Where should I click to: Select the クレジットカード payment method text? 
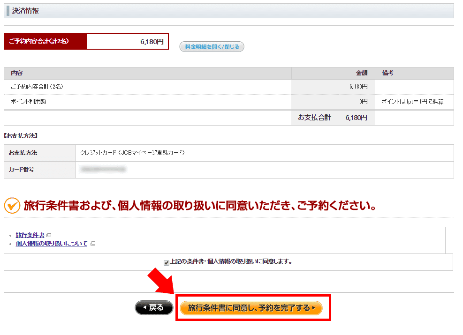pyautogui.click(x=132, y=153)
